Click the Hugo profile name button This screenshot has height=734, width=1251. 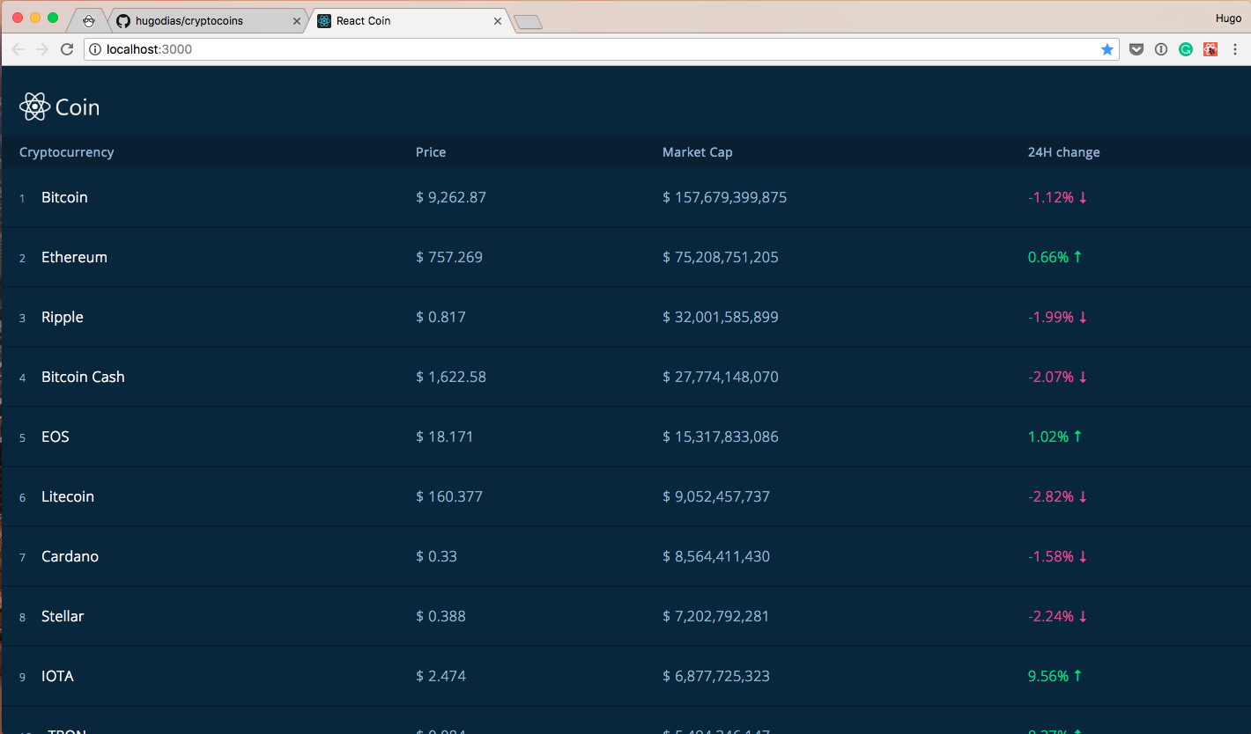(x=1228, y=18)
